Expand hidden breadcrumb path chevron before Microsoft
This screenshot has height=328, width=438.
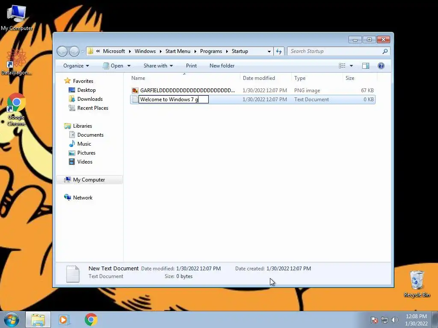[98, 51]
